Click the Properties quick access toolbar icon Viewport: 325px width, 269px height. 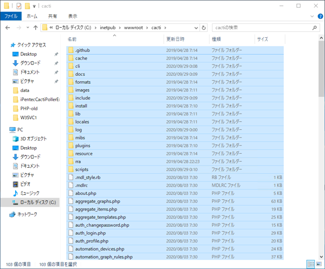(x=19, y=6)
